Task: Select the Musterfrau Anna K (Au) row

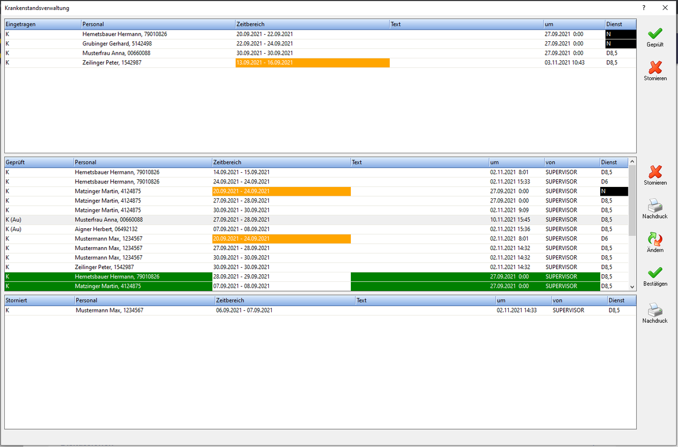Action: [x=108, y=219]
